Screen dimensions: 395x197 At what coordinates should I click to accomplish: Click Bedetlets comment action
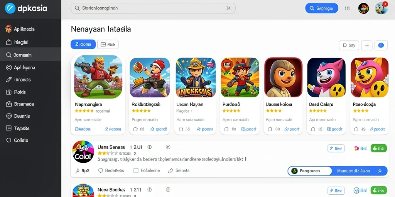[111, 170]
